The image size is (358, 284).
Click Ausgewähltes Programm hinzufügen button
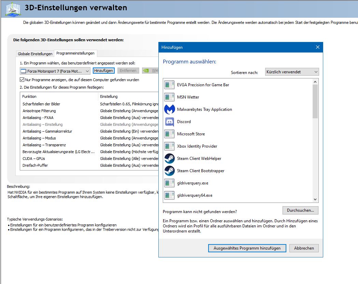click(x=247, y=248)
